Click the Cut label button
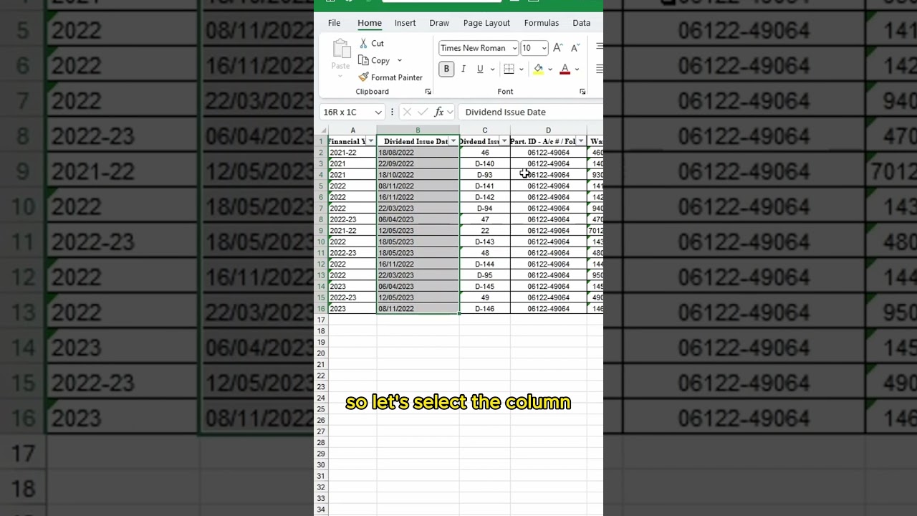 tap(378, 44)
